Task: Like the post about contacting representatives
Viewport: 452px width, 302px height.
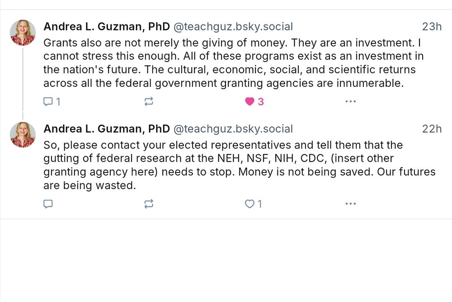Action: point(250,204)
